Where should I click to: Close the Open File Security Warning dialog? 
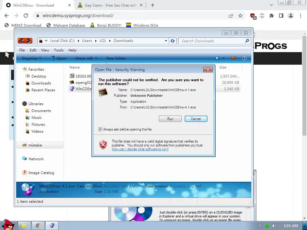coord(208,69)
